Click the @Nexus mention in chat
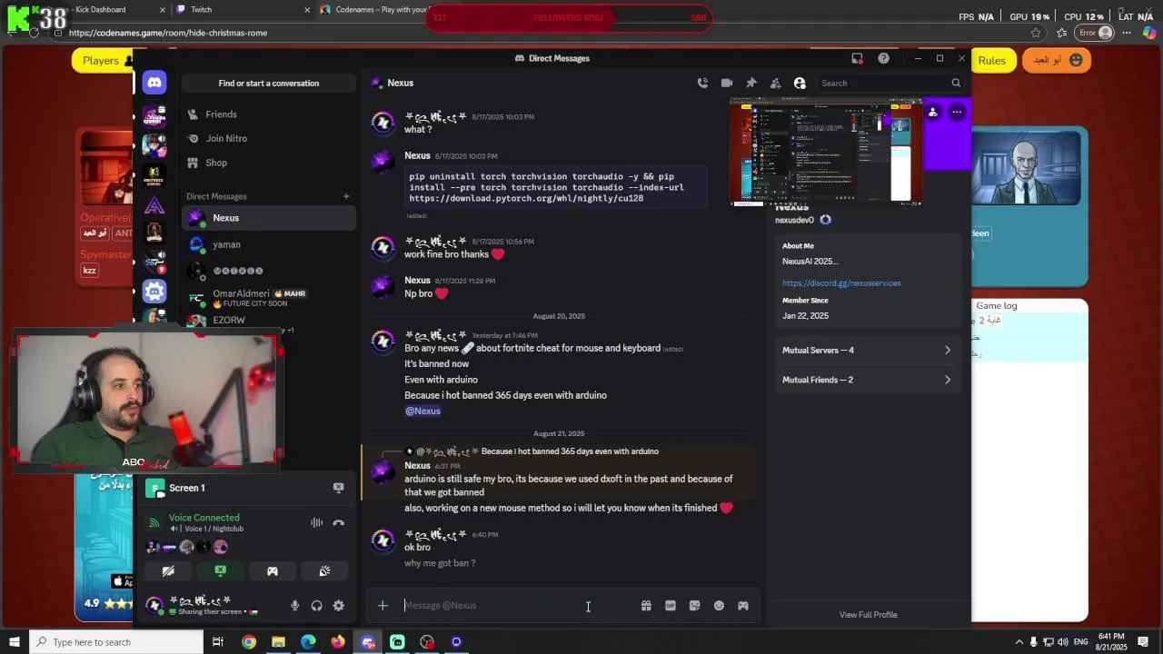1163x654 pixels. tap(422, 411)
